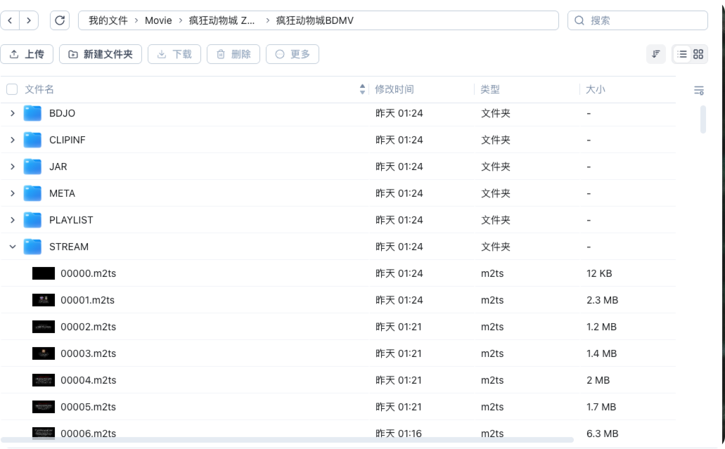725x449 pixels.
Task: Go forward with the right arrow button
Action: (x=29, y=20)
